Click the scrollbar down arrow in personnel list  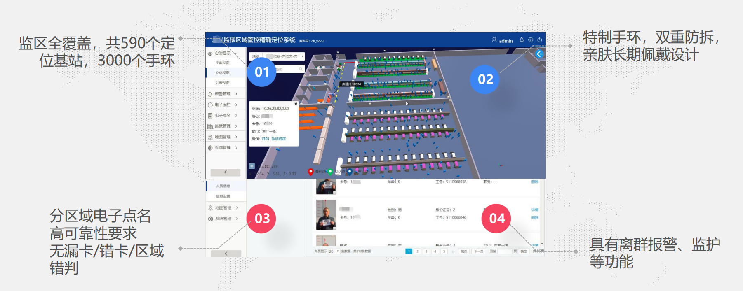click(x=542, y=244)
